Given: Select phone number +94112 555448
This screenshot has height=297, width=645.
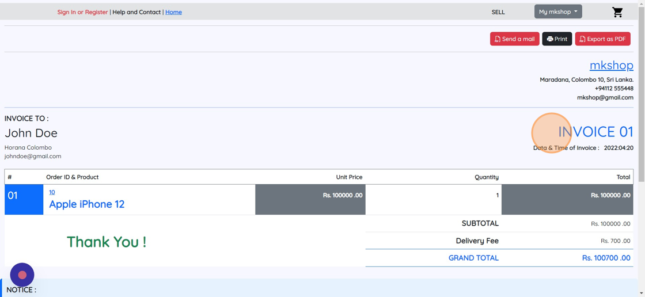Looking at the screenshot, I should pyautogui.click(x=614, y=89).
